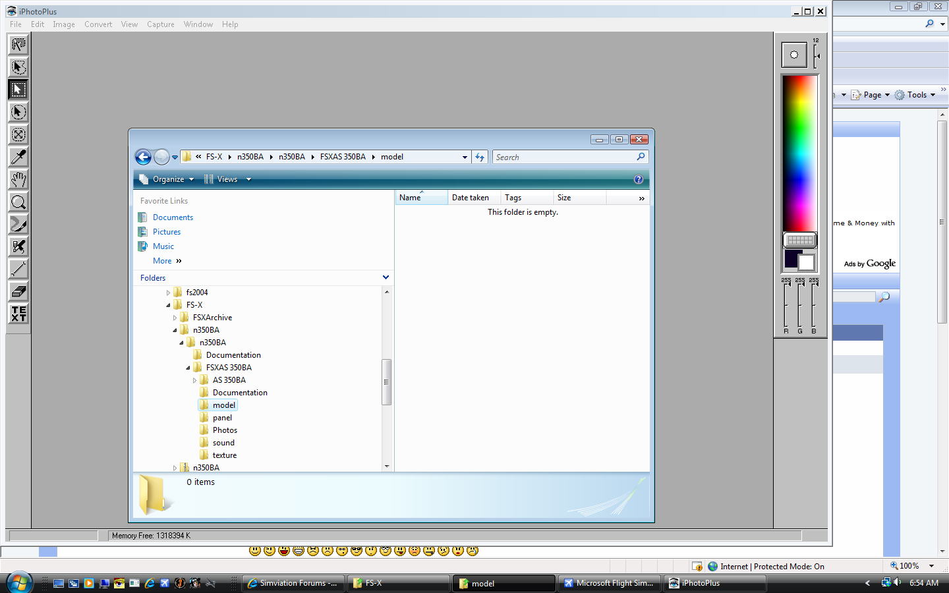949x593 pixels.
Task: Select the Line drawing tool
Action: (x=18, y=269)
